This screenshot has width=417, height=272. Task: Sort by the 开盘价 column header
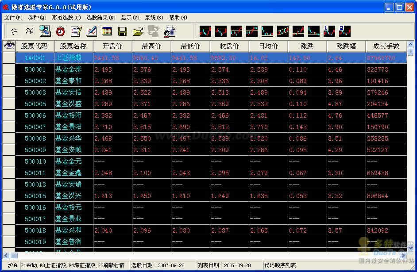[112, 46]
